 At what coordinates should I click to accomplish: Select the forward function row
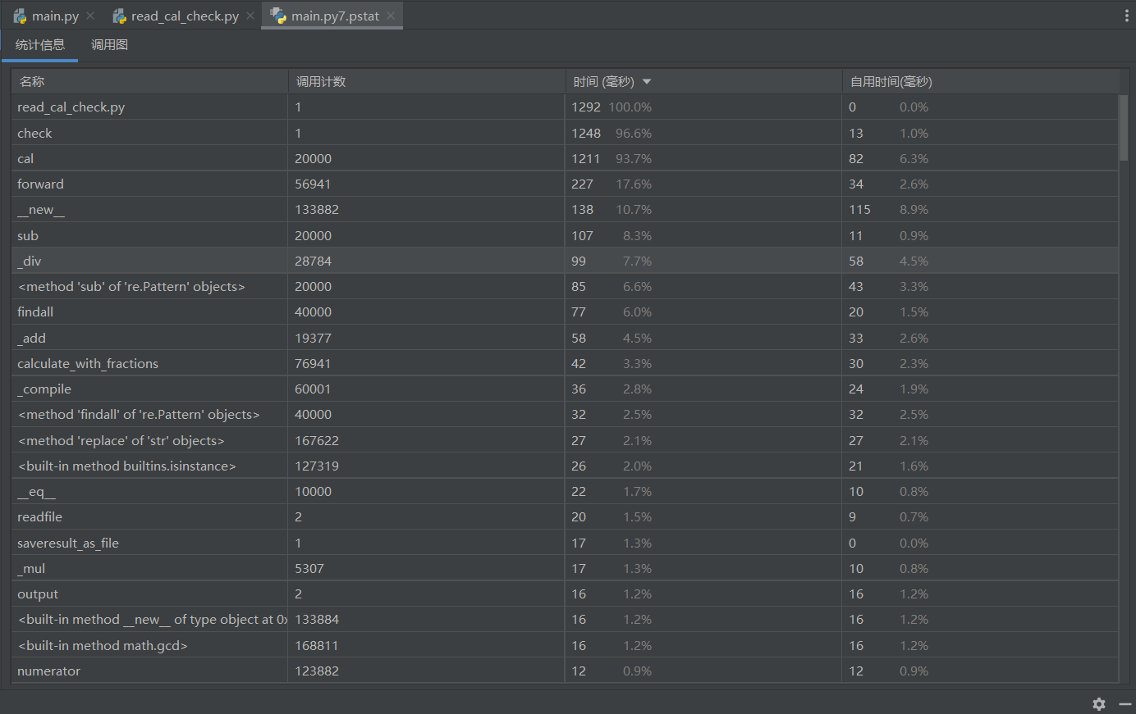[40, 184]
